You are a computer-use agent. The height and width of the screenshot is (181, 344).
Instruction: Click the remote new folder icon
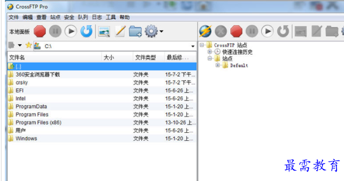(x=332, y=31)
